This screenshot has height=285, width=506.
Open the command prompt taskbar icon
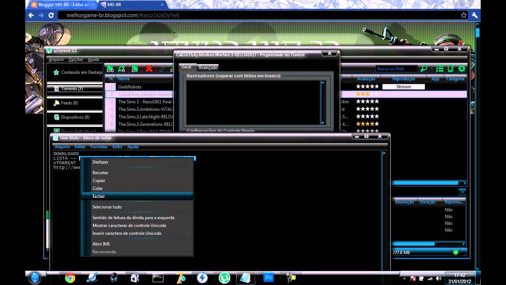point(158,278)
